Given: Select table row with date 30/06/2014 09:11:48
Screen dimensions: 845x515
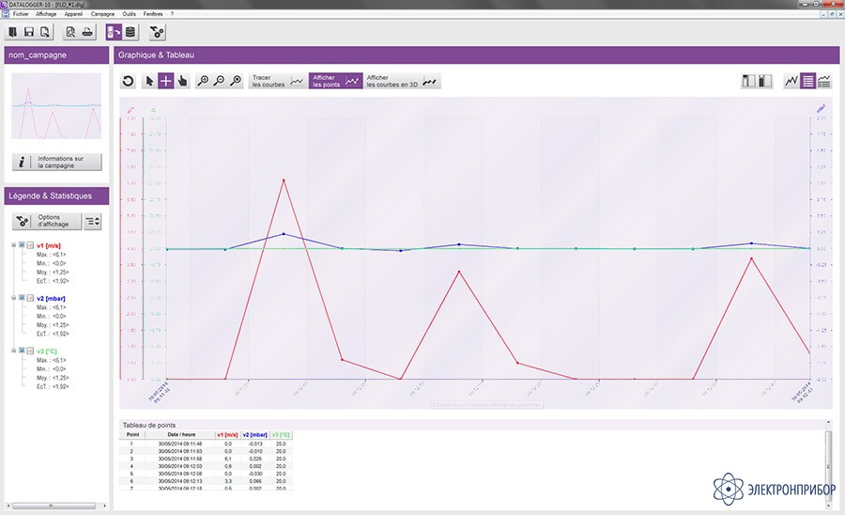Looking at the screenshot, I should (x=206, y=444).
